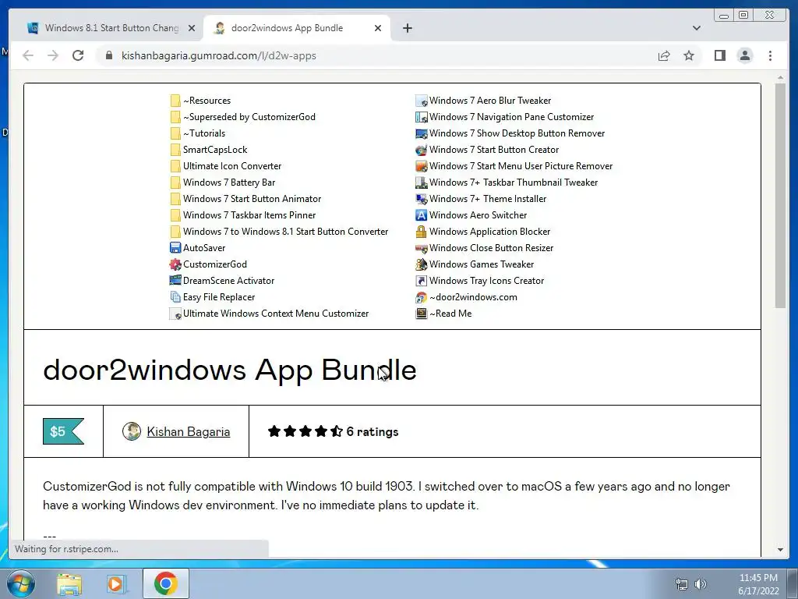798x599 pixels.
Task: Click the forward navigation arrow
Action: tap(53, 55)
